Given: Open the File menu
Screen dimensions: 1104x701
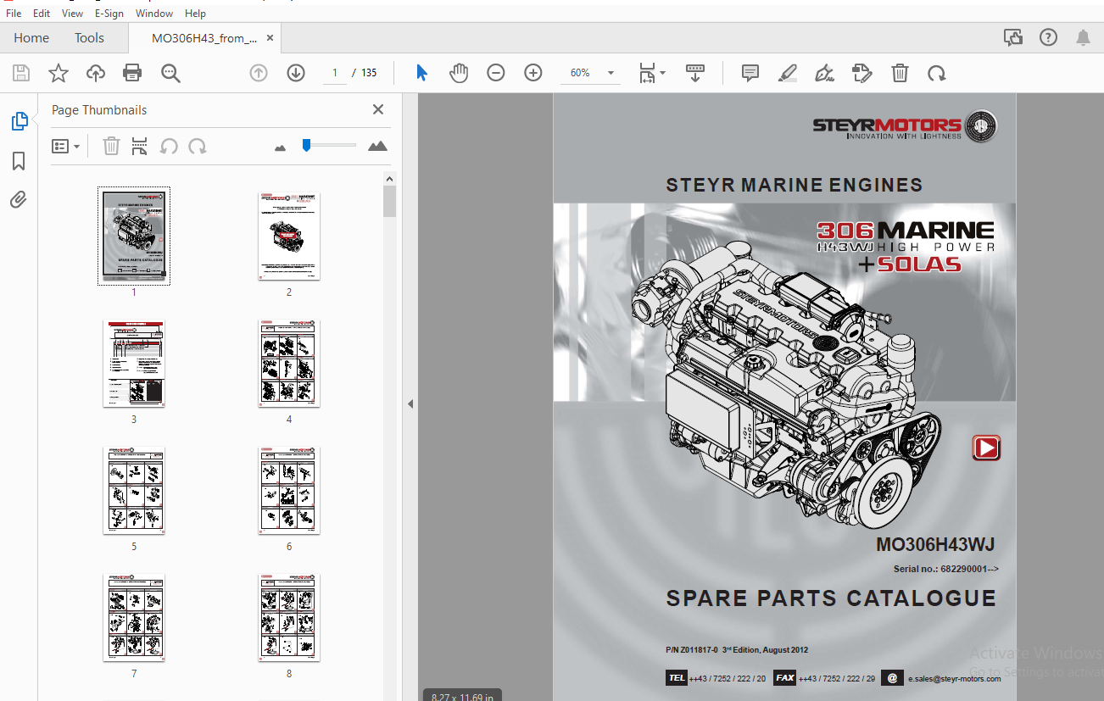Looking at the screenshot, I should [14, 14].
